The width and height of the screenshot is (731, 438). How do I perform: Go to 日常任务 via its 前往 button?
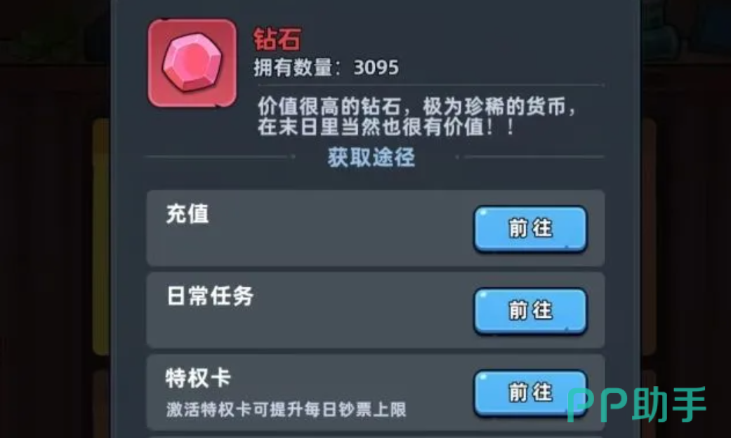[530, 310]
